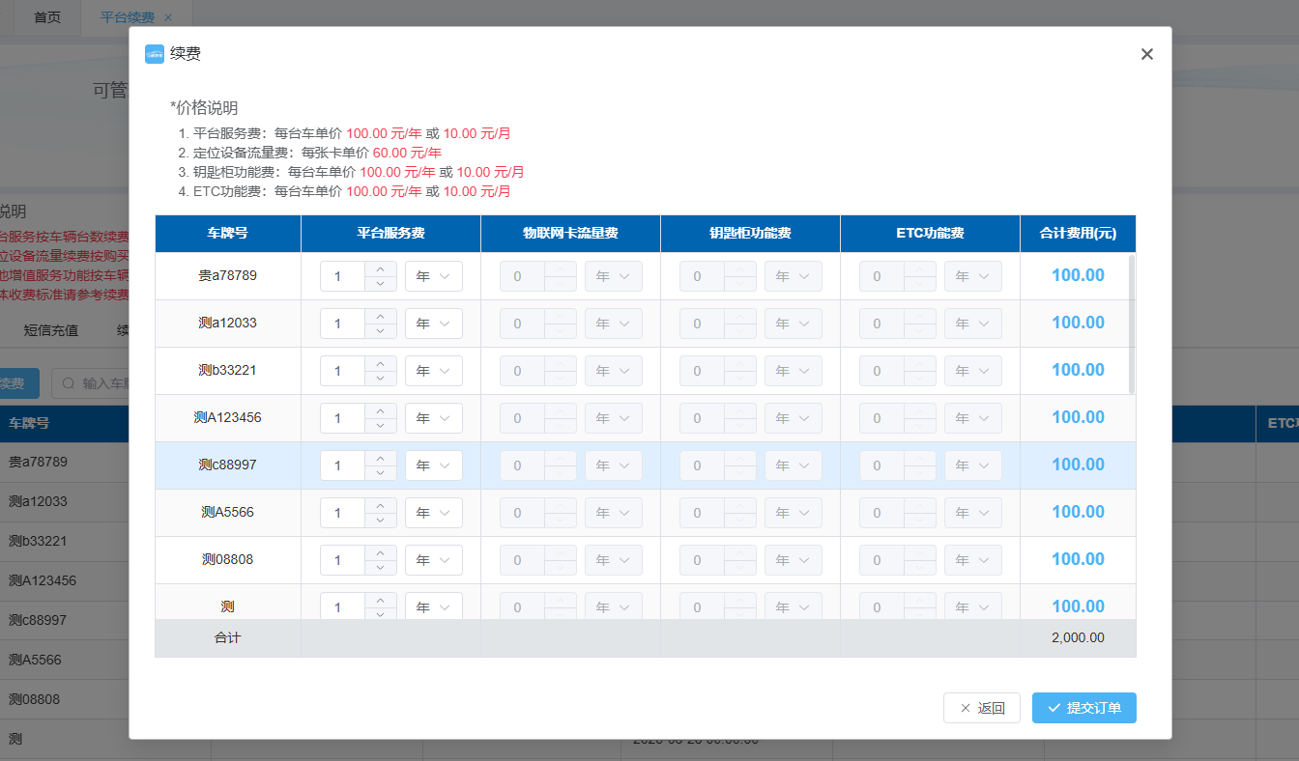This screenshot has height=761, width=1299.
Task: Close the 续费 dialog with X icon
Action: click(1146, 54)
